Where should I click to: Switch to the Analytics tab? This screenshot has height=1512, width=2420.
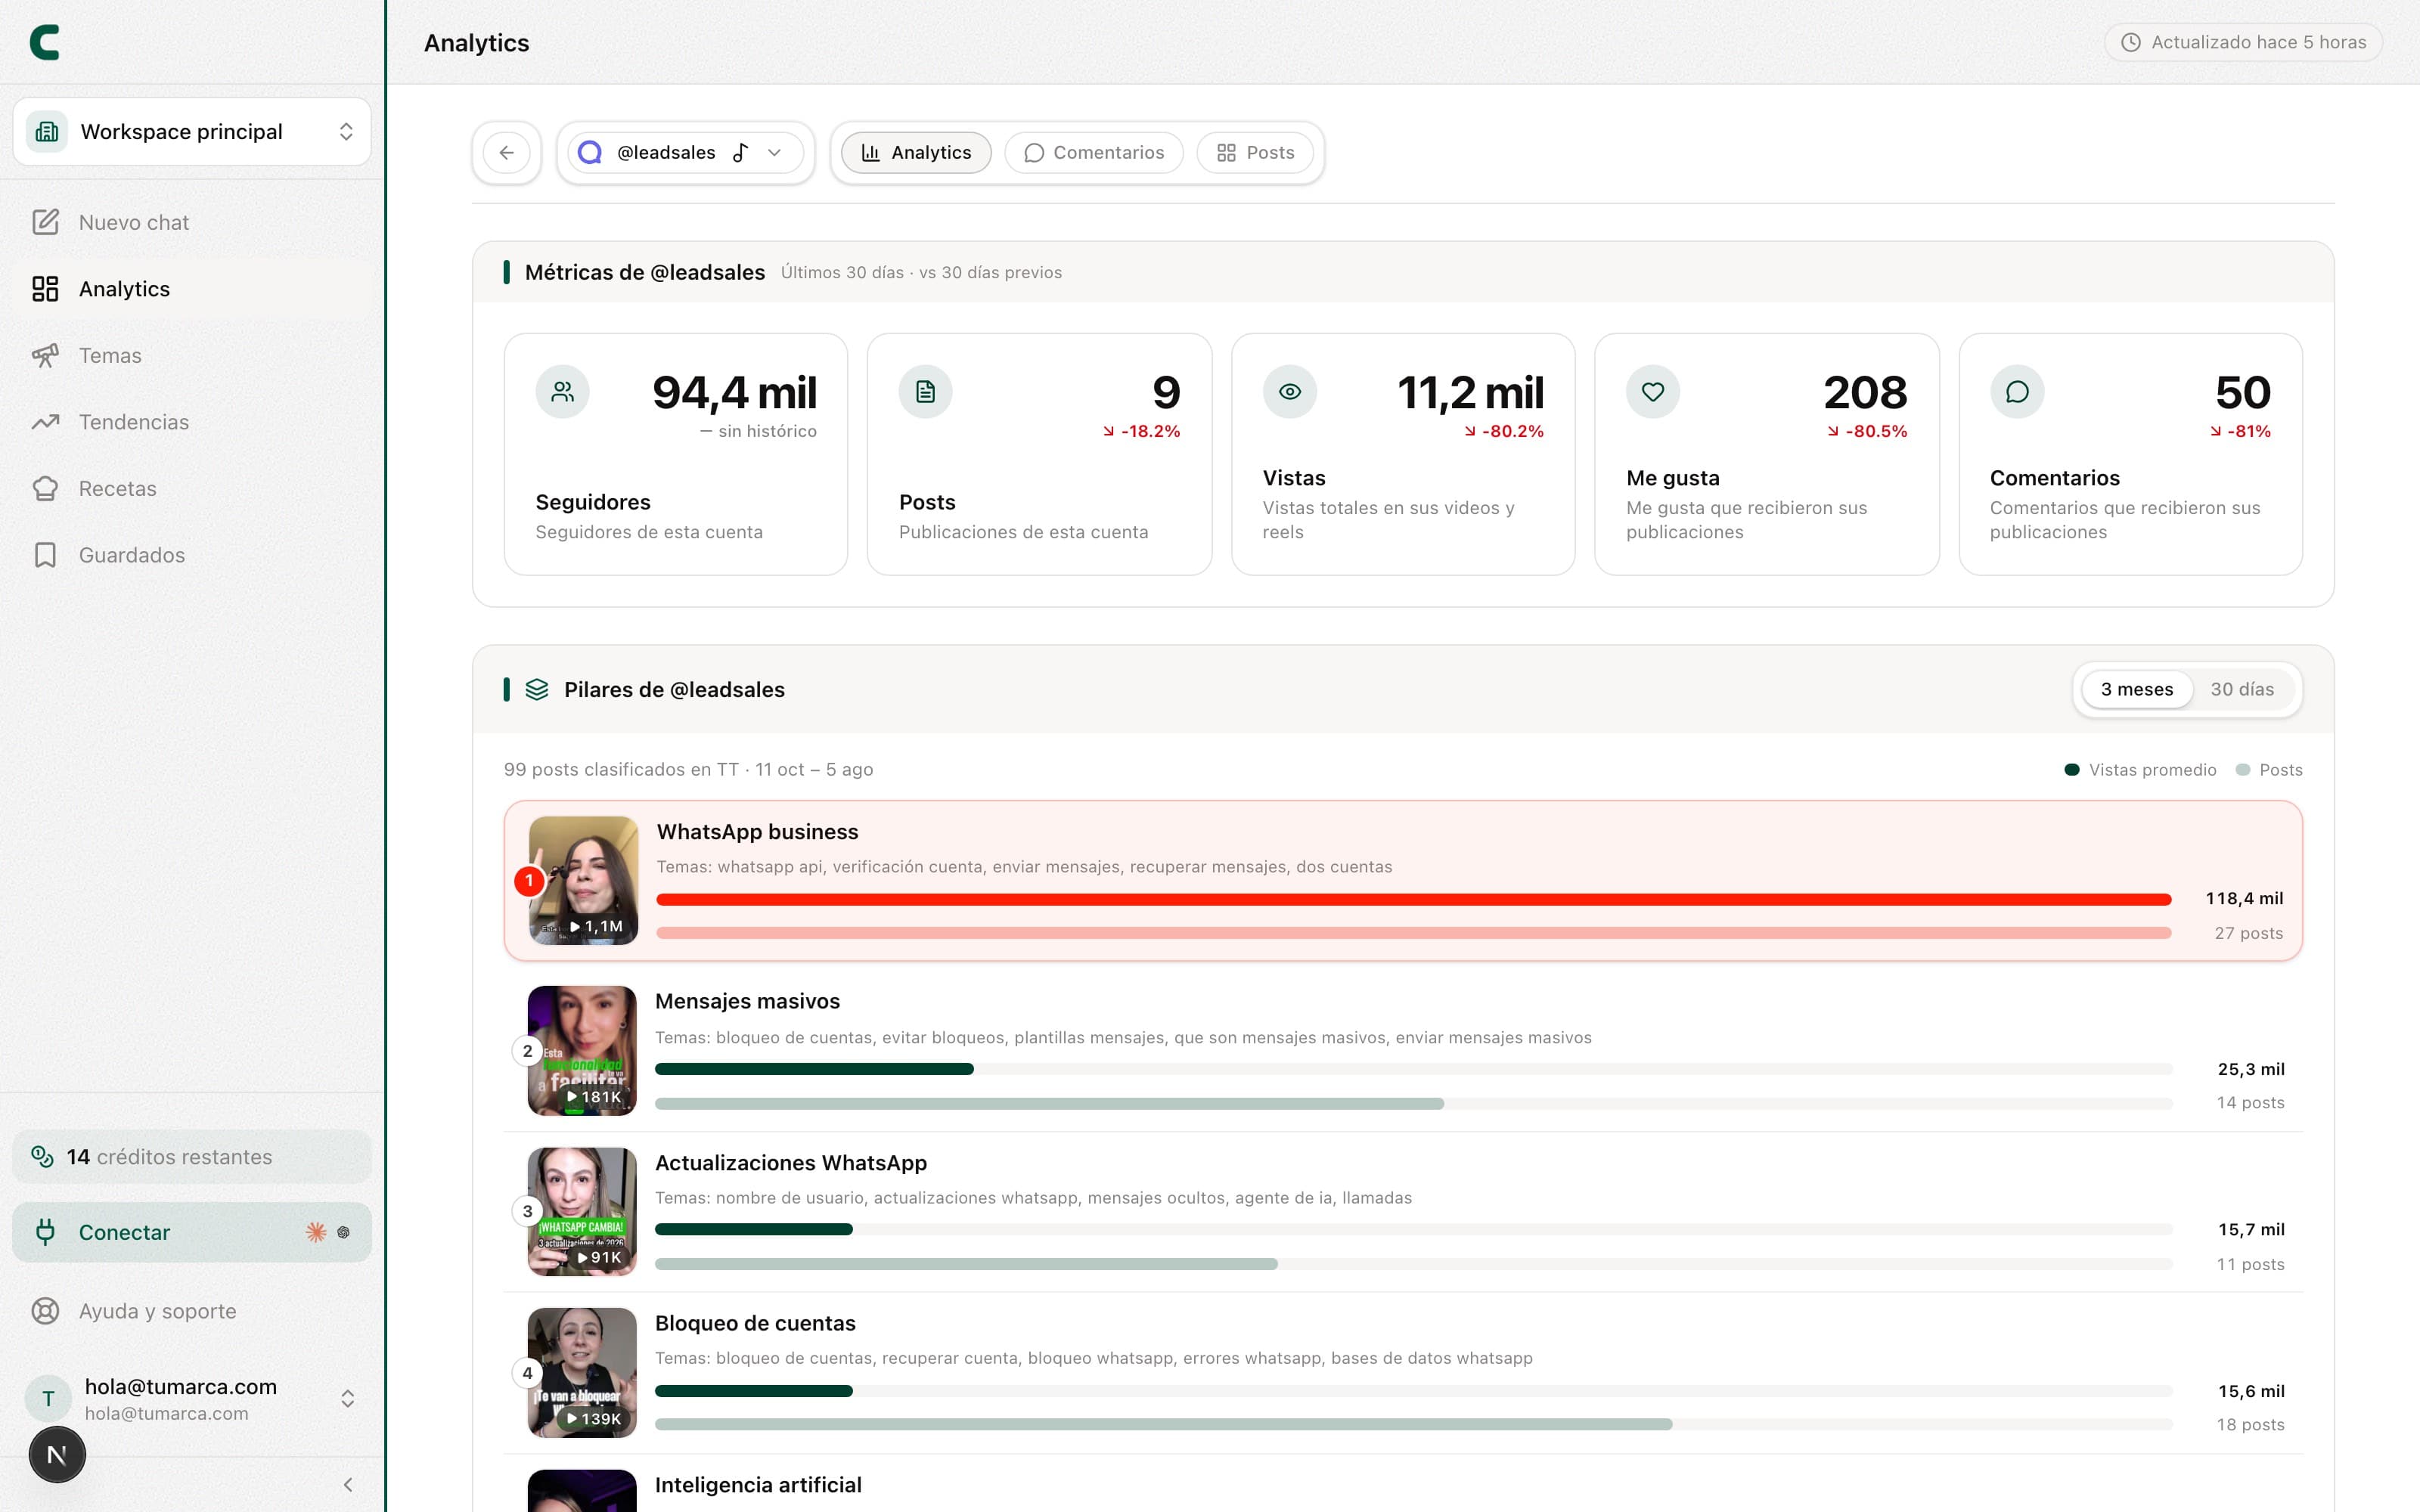click(916, 153)
